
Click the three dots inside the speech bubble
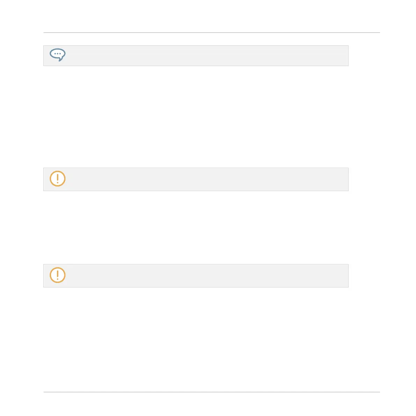[x=58, y=53]
